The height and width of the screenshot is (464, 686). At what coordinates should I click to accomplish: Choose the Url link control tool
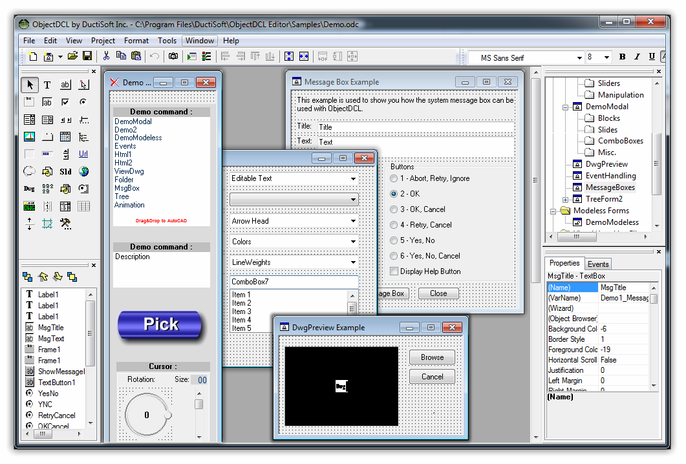click(x=83, y=154)
